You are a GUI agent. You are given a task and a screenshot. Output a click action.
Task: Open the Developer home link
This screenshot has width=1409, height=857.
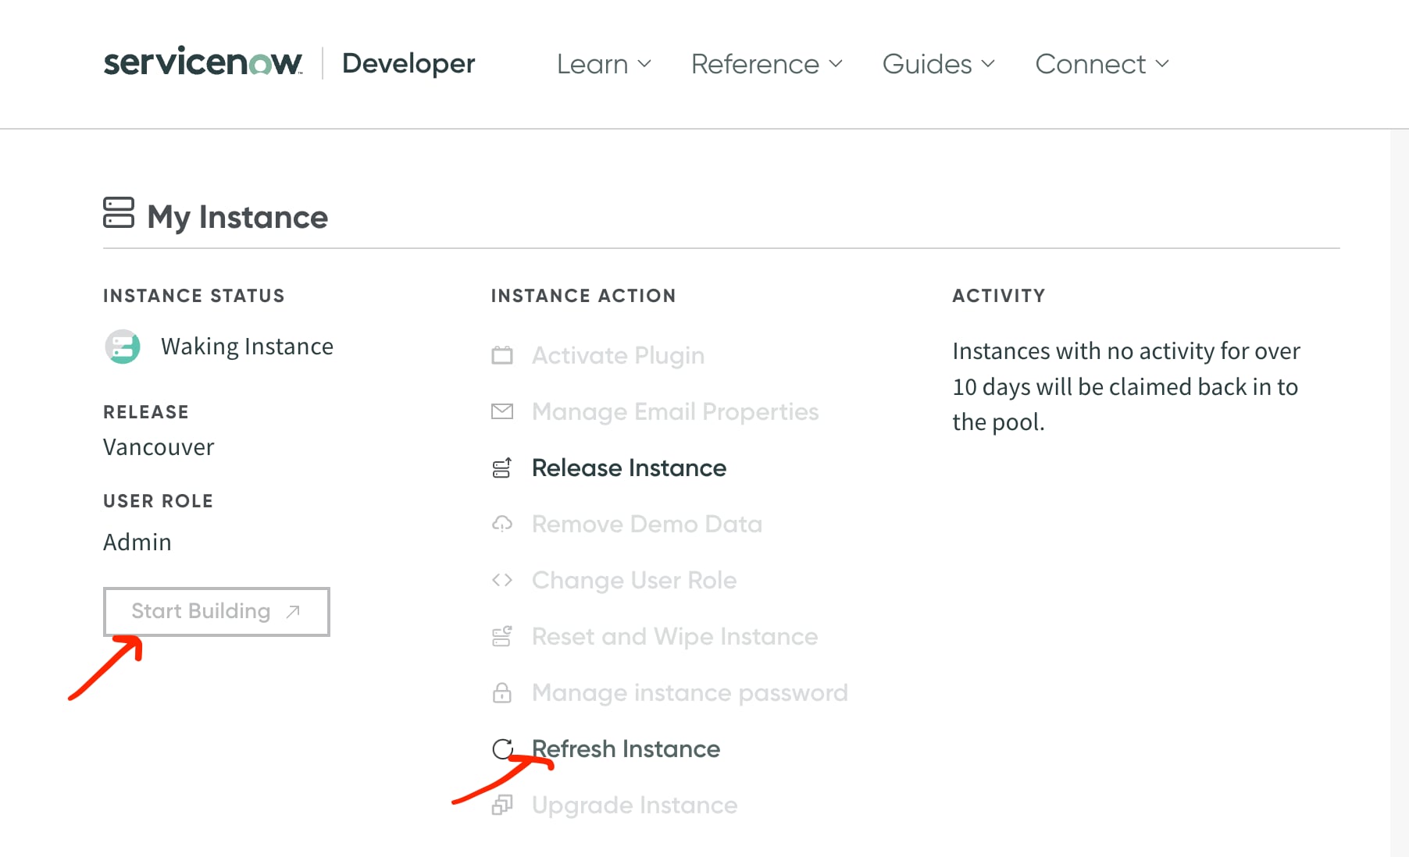tap(408, 63)
